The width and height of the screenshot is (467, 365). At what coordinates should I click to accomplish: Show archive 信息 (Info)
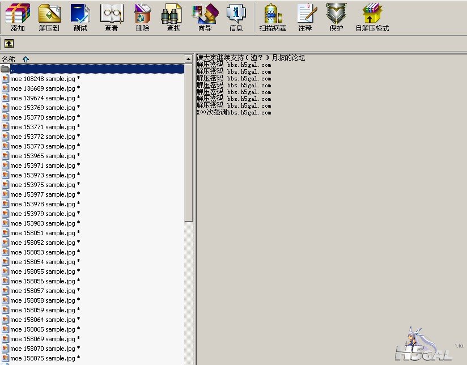(x=236, y=17)
